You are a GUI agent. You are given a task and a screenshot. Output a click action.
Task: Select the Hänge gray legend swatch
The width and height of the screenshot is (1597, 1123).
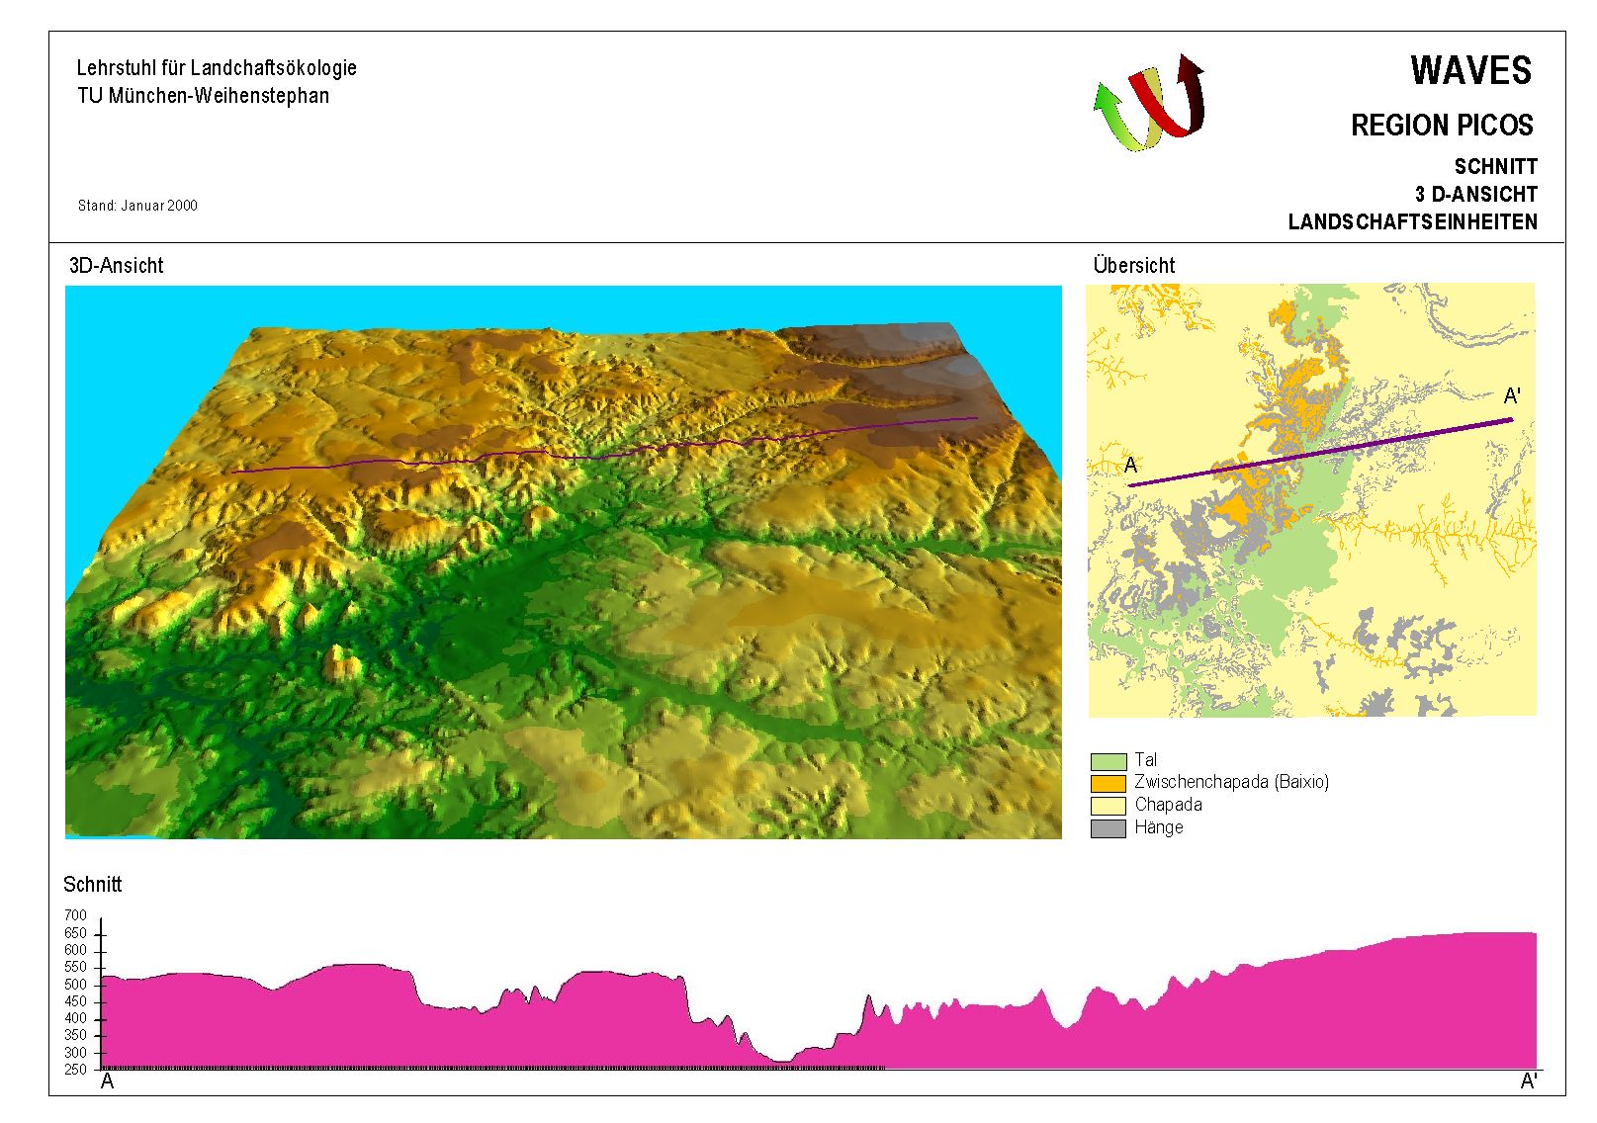coord(1109,828)
